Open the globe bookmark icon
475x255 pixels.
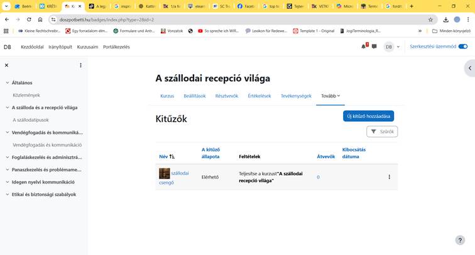[x=190, y=31]
